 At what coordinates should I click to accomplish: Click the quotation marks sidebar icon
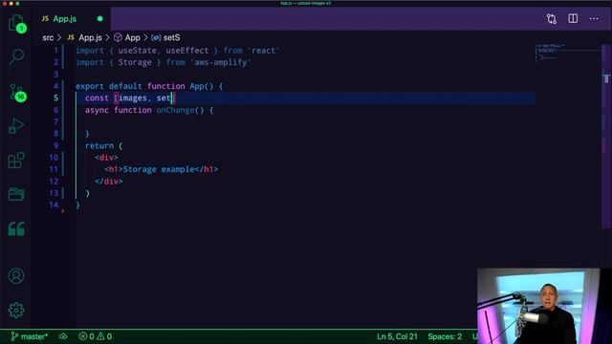click(16, 228)
